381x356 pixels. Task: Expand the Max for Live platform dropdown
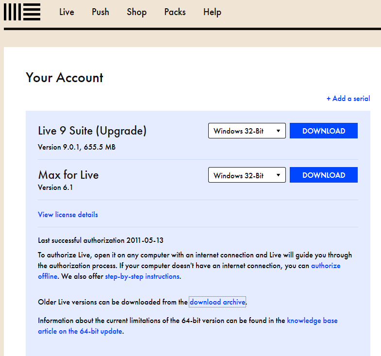pyautogui.click(x=247, y=175)
